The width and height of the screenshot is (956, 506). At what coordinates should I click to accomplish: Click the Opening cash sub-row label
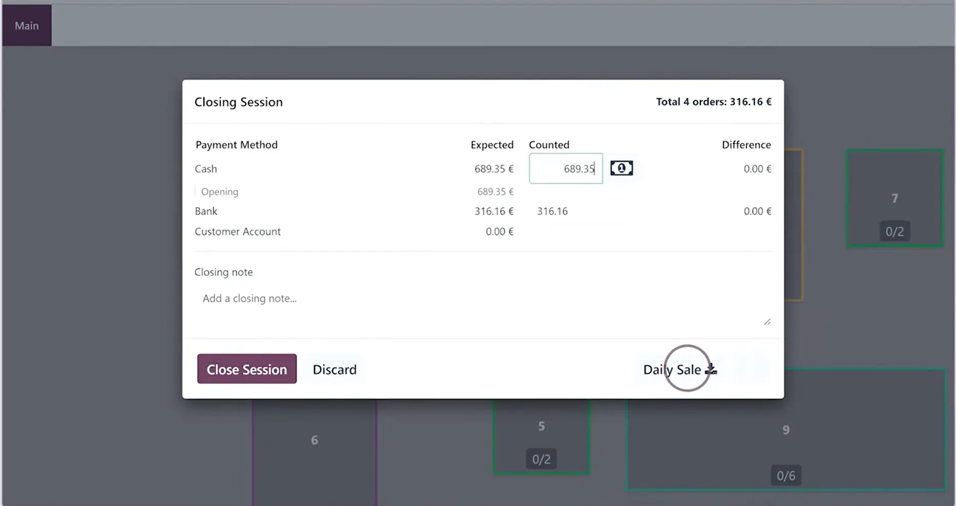click(x=219, y=192)
